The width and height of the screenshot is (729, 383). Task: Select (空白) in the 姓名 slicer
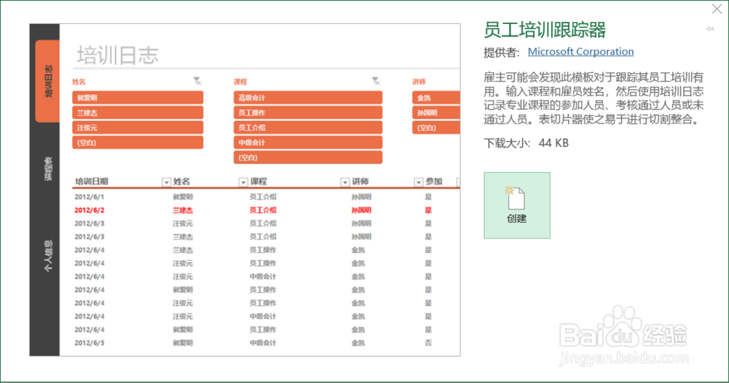138,142
